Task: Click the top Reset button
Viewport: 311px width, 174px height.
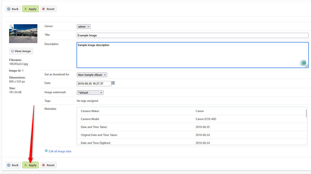Action: (x=49, y=9)
